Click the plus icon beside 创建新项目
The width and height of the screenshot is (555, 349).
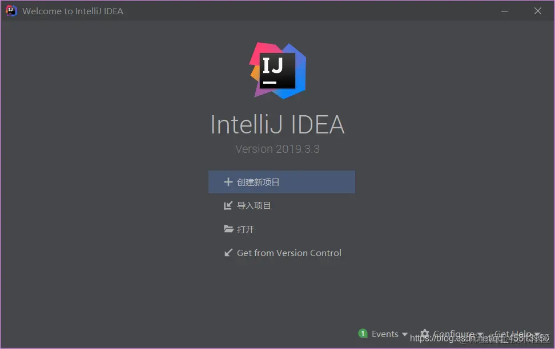[228, 182]
